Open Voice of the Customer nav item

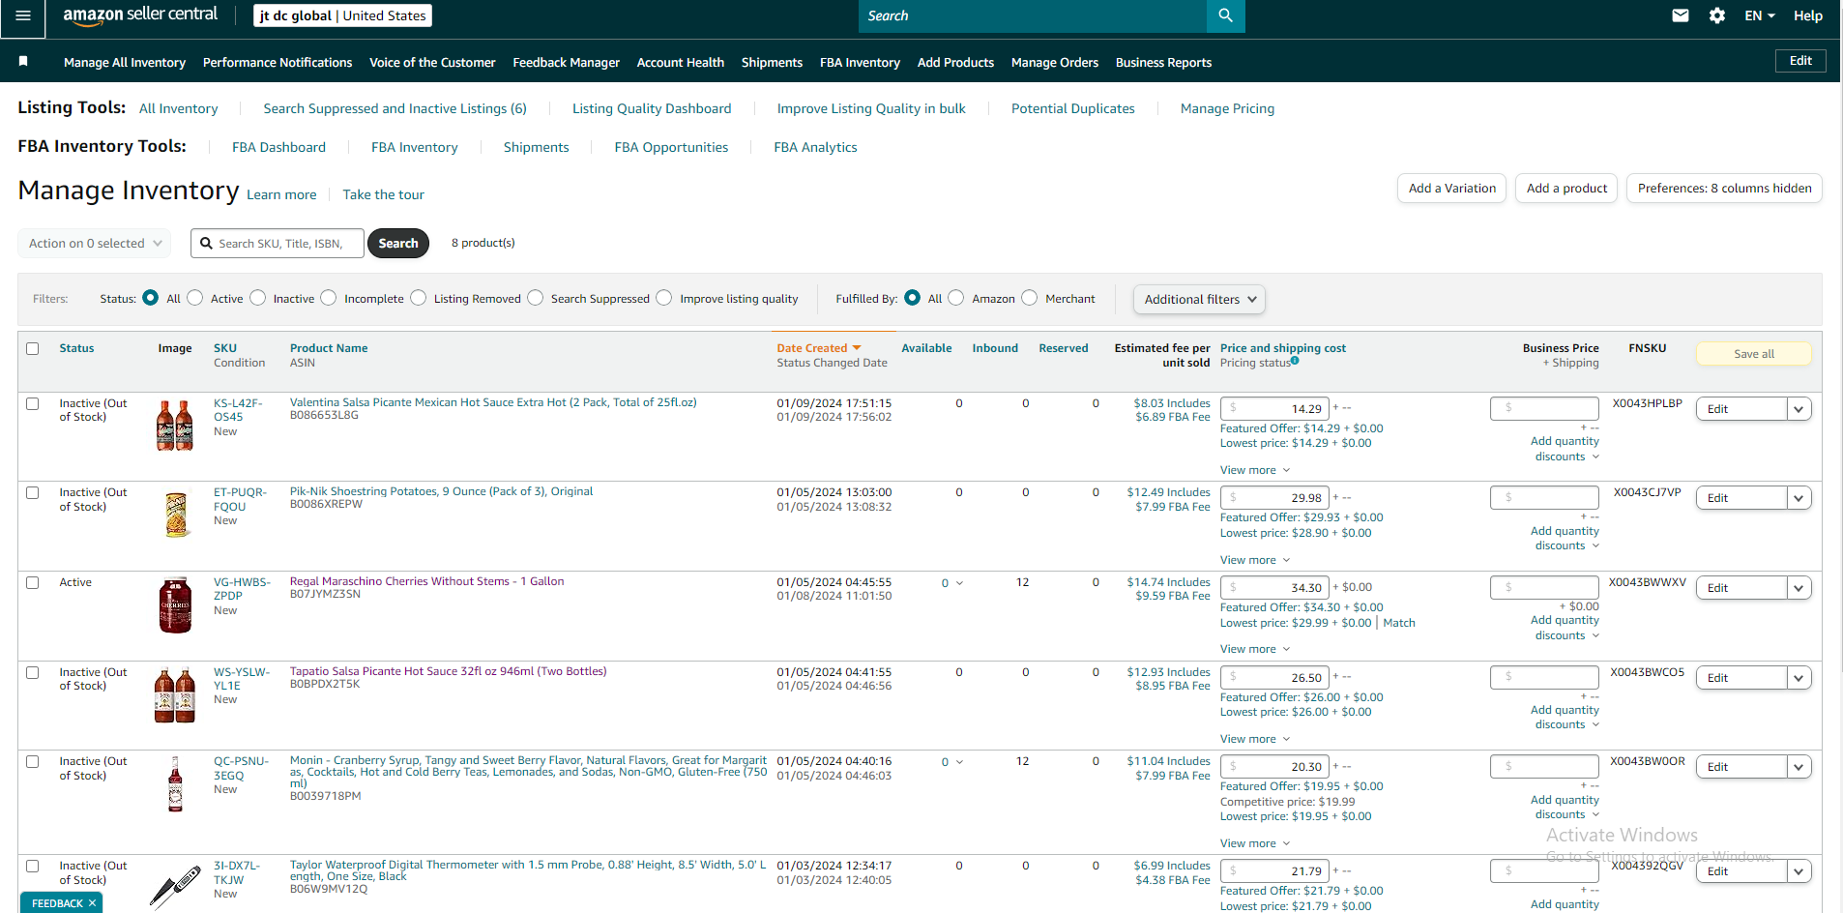432,62
